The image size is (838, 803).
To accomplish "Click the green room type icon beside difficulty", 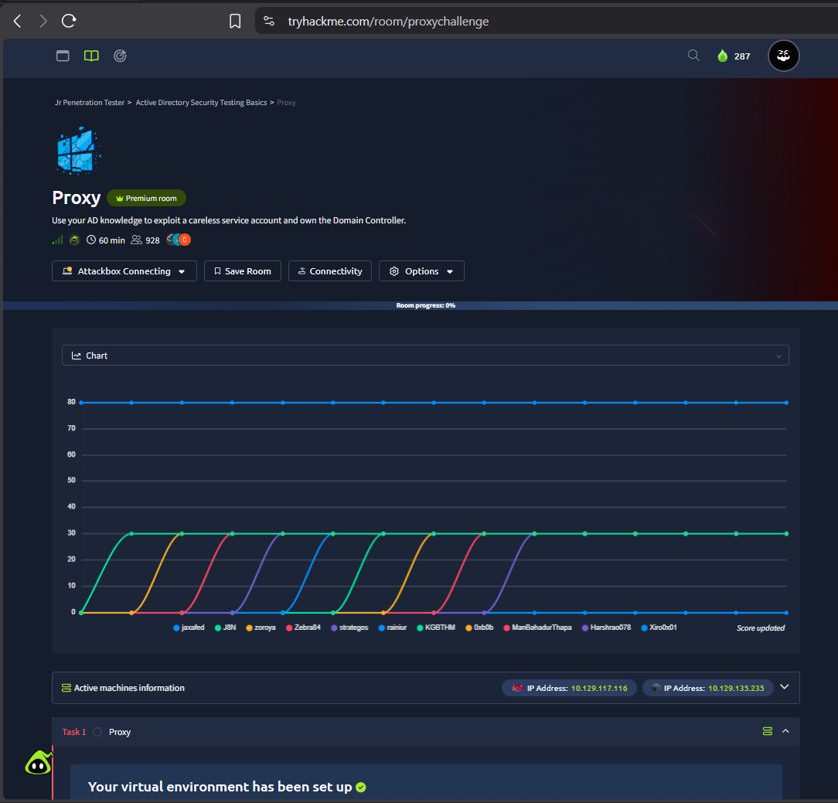I will coord(74,240).
